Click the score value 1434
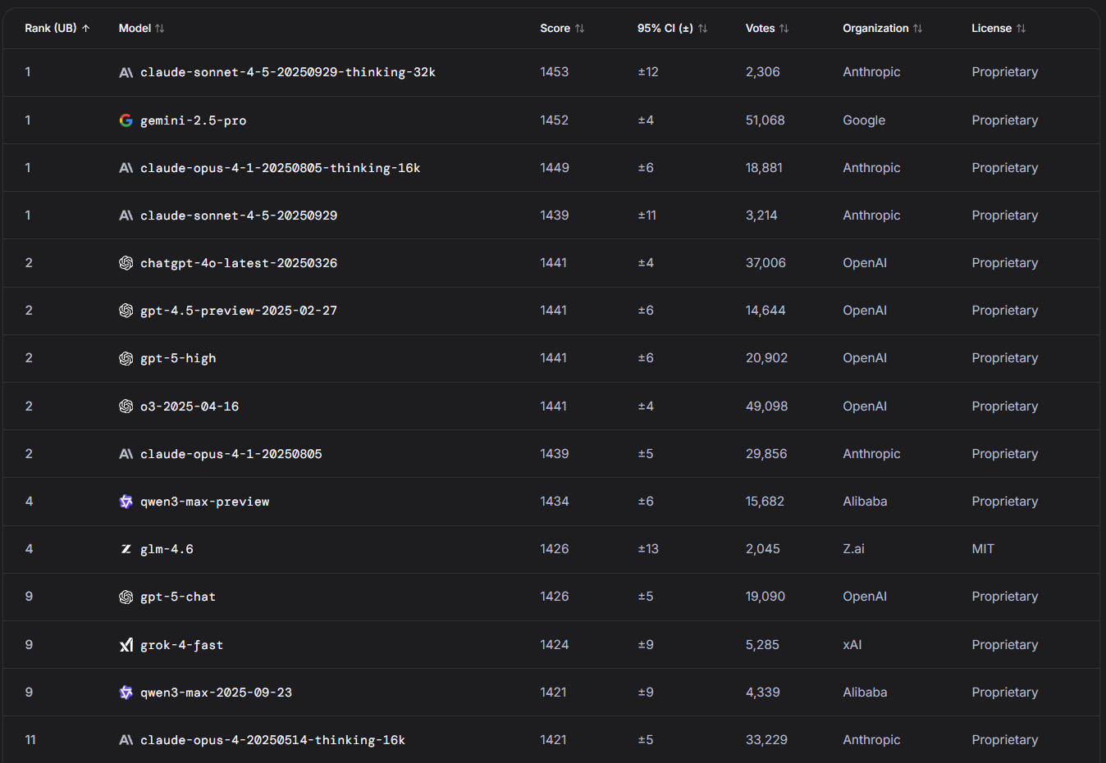1106x763 pixels. click(x=555, y=502)
